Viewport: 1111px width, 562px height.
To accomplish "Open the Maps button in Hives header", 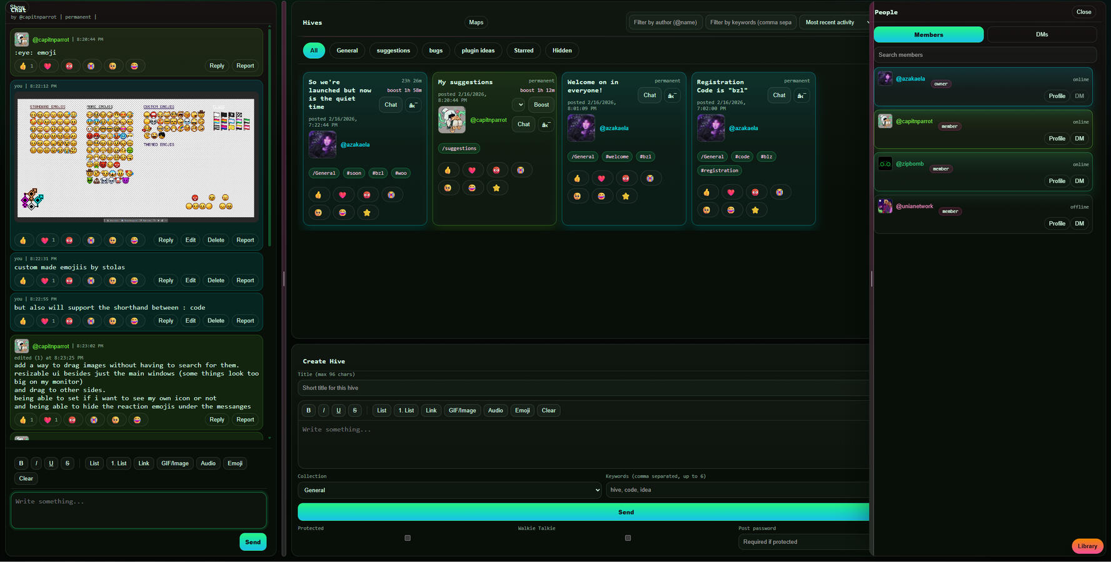I will tap(476, 22).
